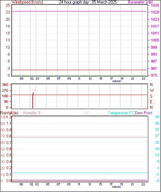Click the "Temperature (°C)" legend label

121,113
